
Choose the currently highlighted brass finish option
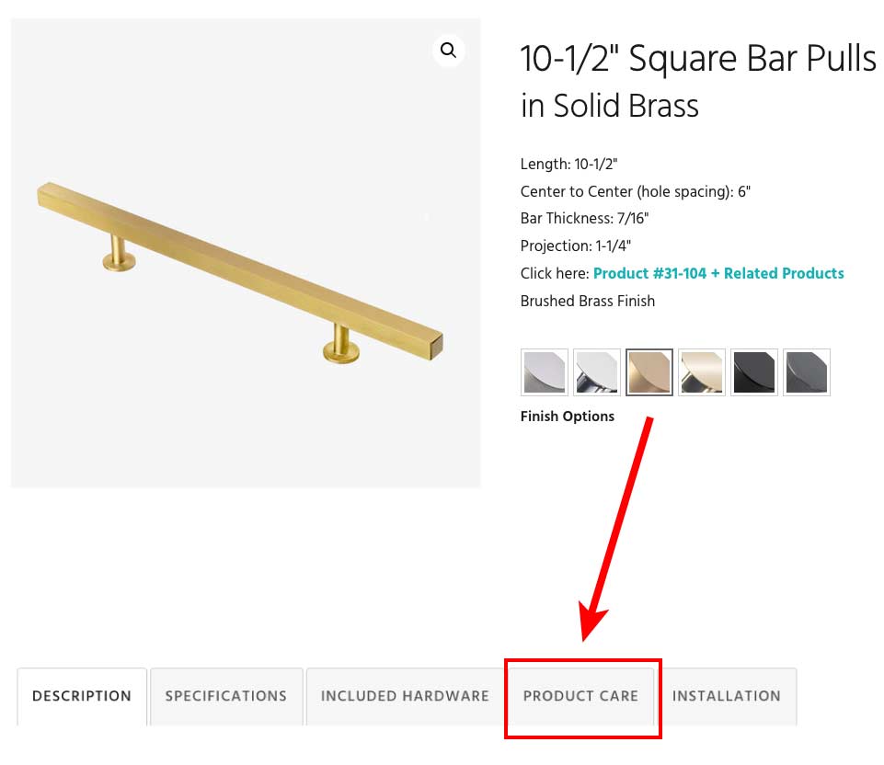click(649, 371)
